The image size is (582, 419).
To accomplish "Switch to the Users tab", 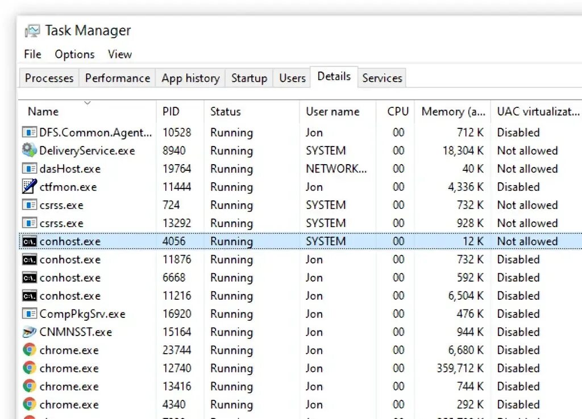I will [x=292, y=78].
